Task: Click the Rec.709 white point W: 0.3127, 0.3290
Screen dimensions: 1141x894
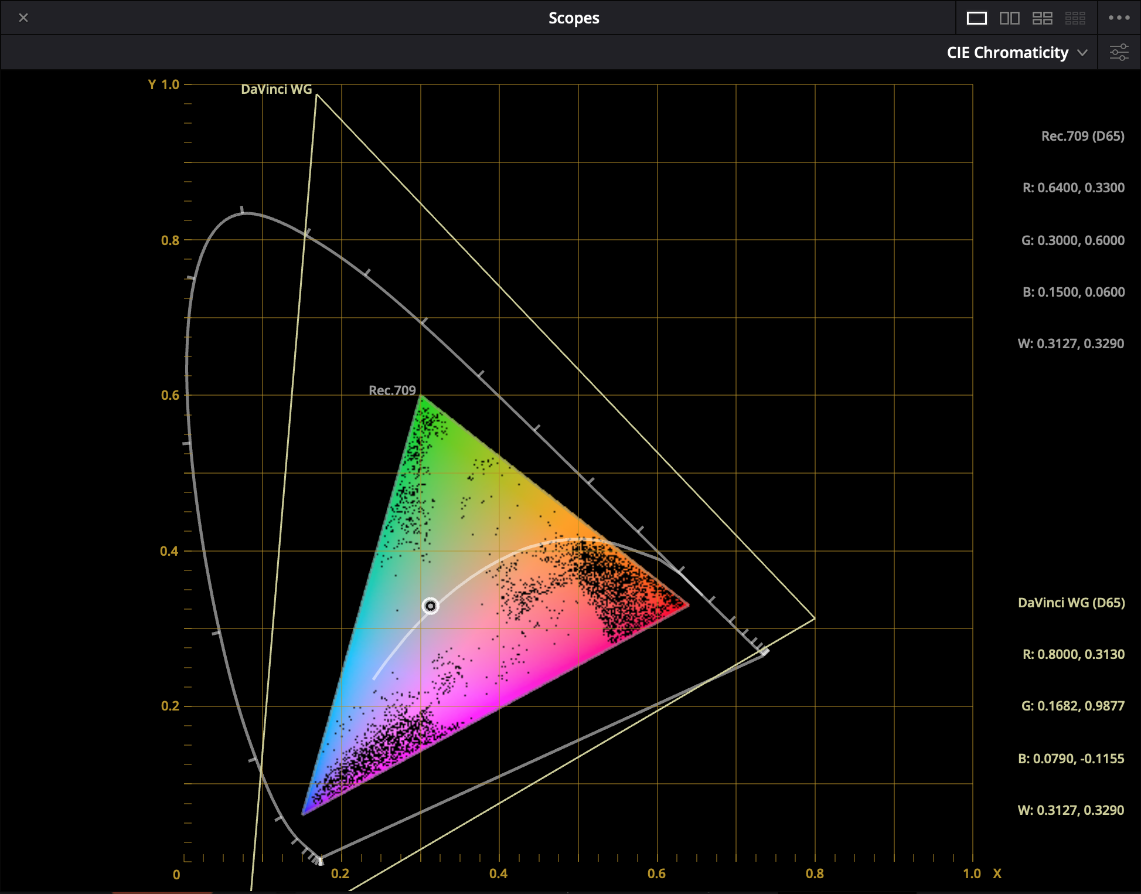Action: (1071, 344)
